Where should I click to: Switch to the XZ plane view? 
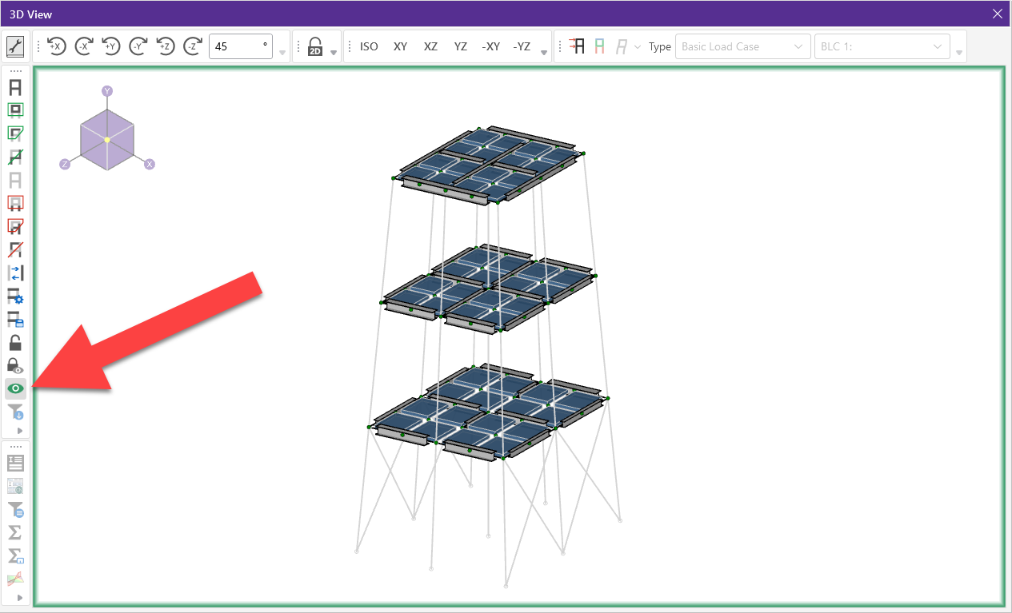pyautogui.click(x=430, y=46)
